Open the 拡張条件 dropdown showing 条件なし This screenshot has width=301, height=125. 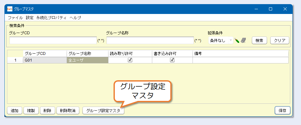(221, 41)
